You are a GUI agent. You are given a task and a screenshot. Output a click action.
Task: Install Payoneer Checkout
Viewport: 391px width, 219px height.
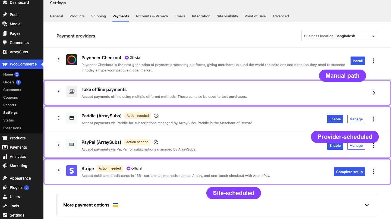(x=358, y=61)
